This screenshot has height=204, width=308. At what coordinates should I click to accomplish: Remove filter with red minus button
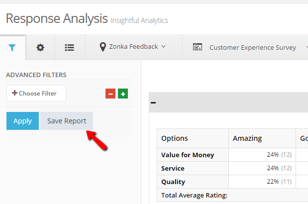tap(110, 94)
